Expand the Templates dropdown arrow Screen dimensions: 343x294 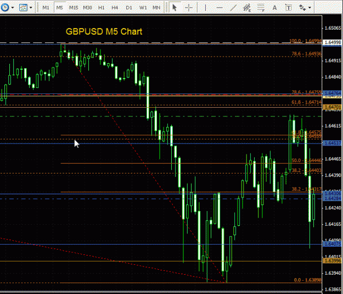click(x=31, y=8)
